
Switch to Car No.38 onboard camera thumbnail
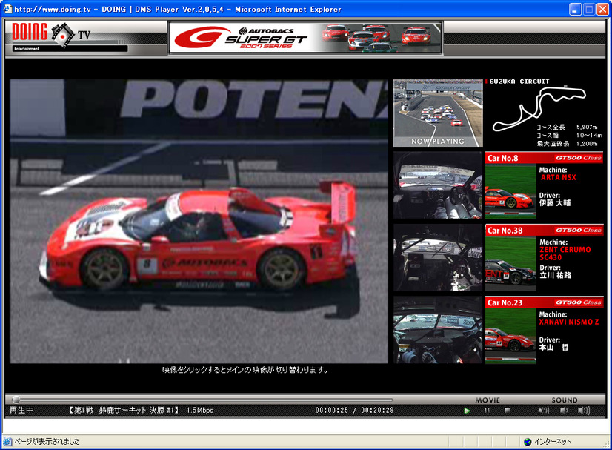click(438, 257)
